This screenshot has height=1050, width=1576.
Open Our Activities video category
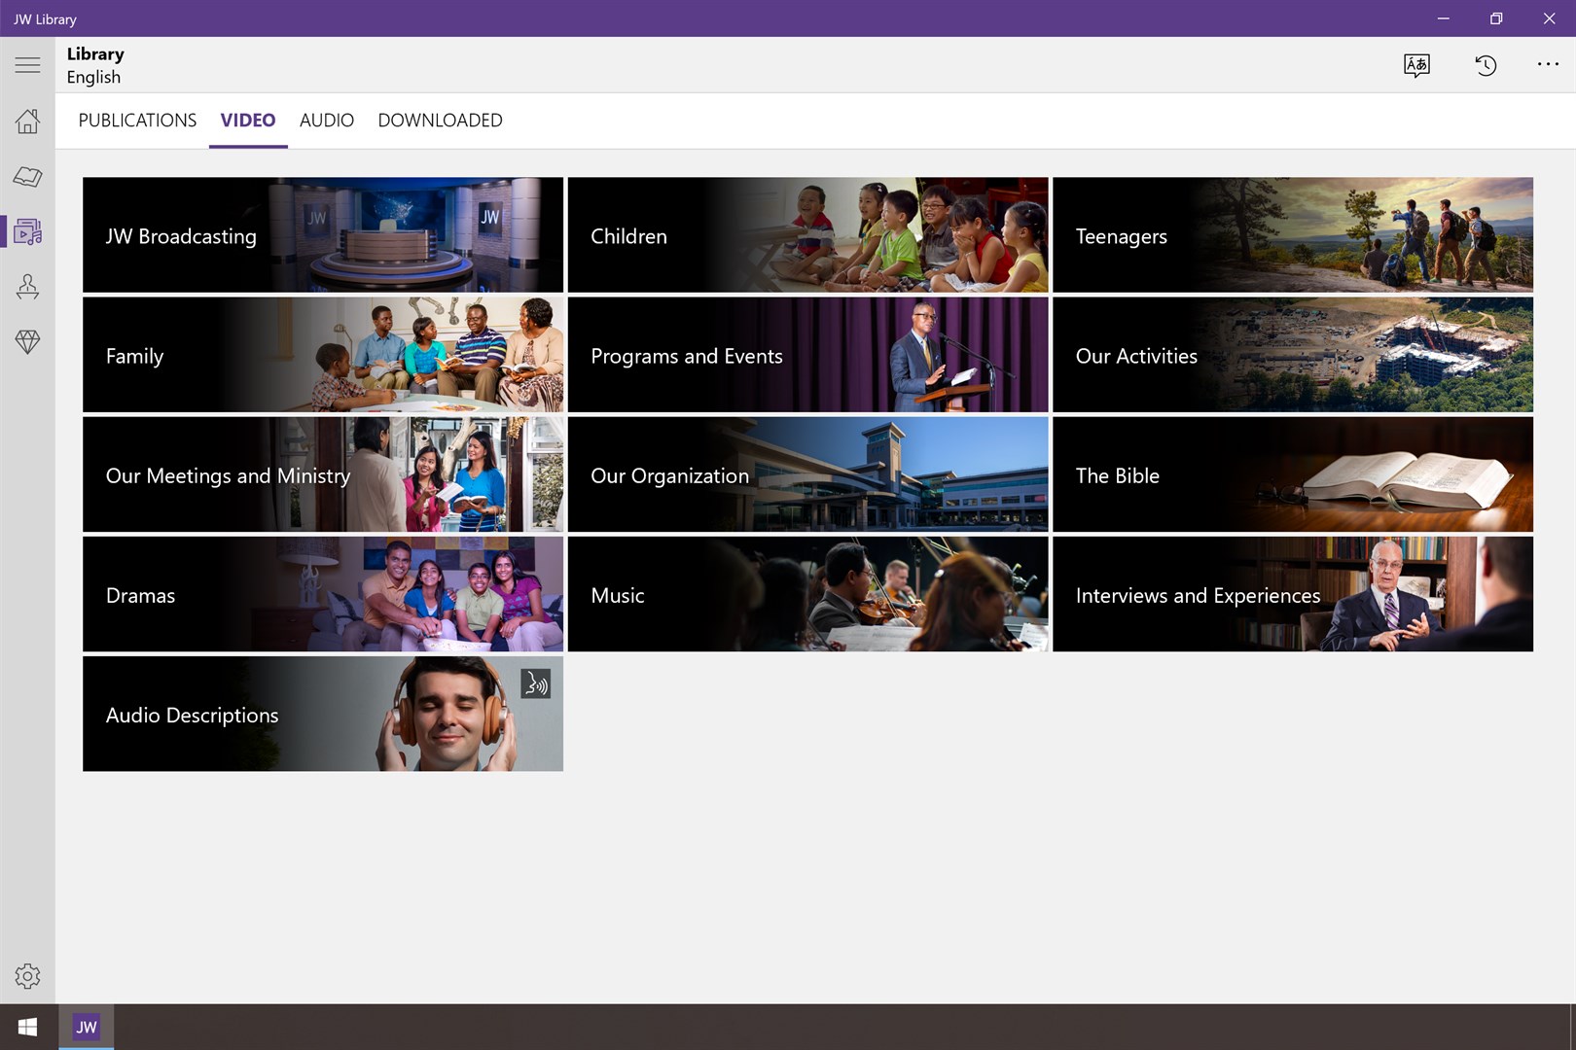(x=1293, y=355)
